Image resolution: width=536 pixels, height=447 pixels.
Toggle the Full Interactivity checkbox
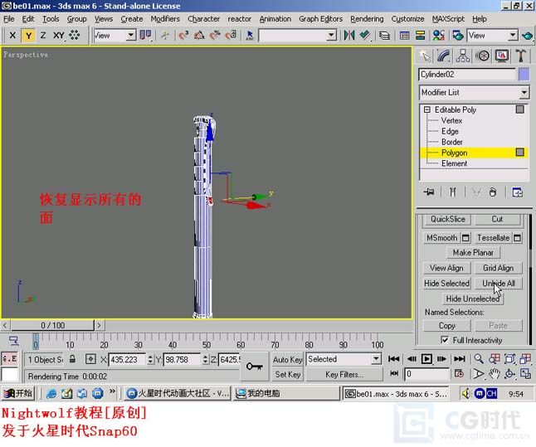(x=446, y=340)
